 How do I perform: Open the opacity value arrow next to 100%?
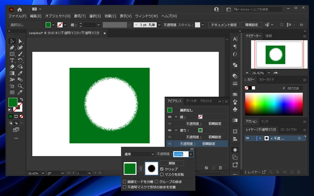pos(191,154)
